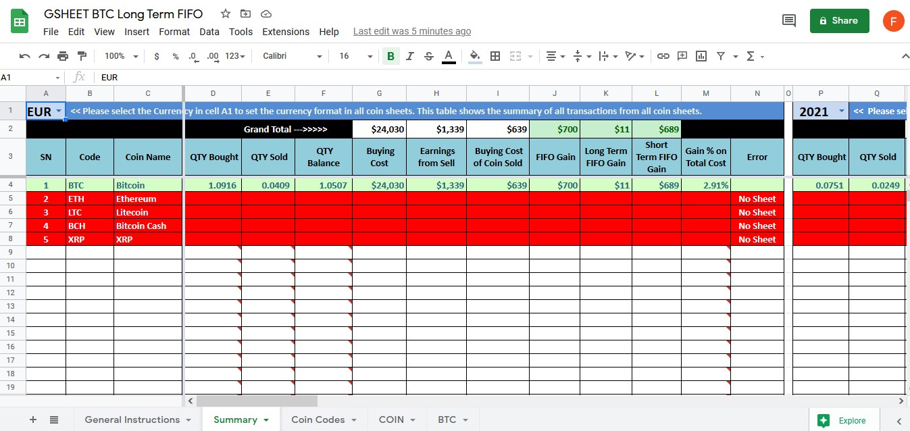Image resolution: width=910 pixels, height=431 pixels.
Task: Select the Ethereum 'No Sheet' error cell
Action: coord(757,199)
